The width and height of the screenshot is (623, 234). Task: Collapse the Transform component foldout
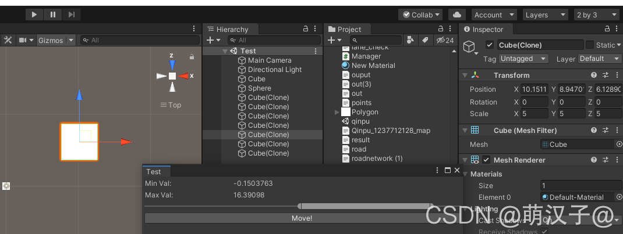click(465, 75)
